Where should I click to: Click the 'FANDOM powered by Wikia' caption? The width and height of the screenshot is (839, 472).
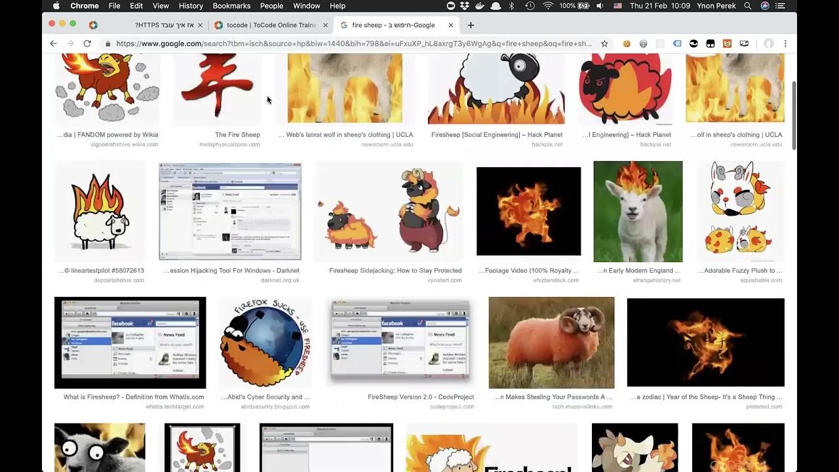107,134
